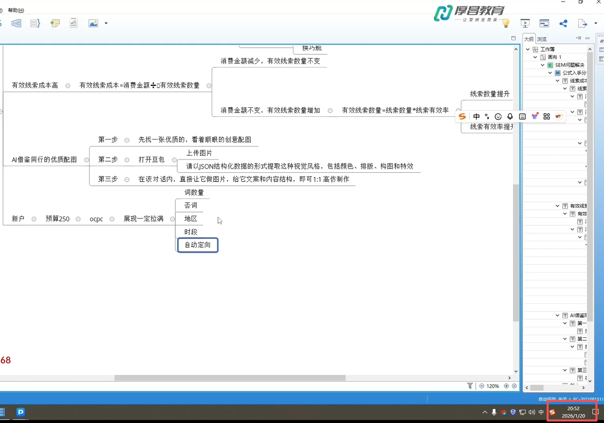Click the summary bracket icon in toolbar
This screenshot has height=423, width=604.
coord(35,23)
